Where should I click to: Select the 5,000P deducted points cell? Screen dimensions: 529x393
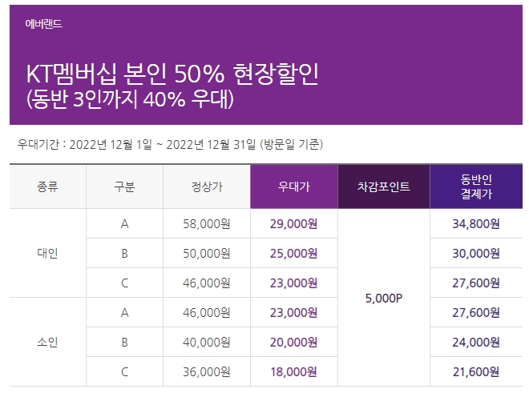(x=384, y=299)
